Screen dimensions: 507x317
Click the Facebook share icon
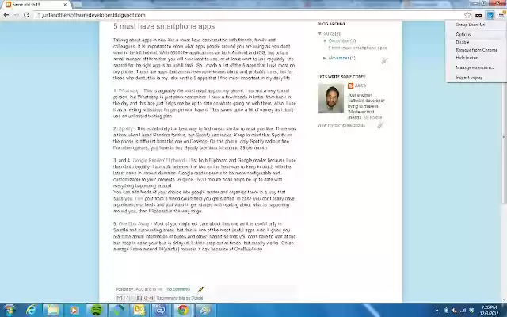(x=139, y=298)
